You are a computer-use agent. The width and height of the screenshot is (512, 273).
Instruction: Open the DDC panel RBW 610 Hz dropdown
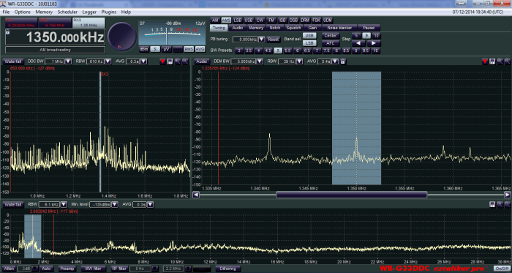[x=108, y=61]
